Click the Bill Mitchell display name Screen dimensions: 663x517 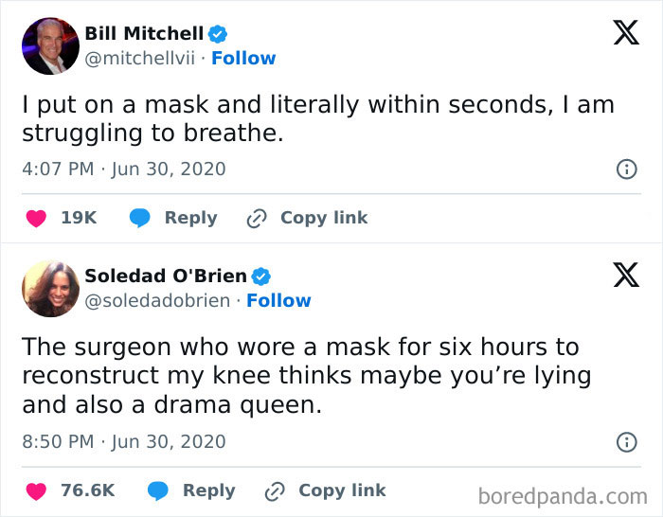coord(144,34)
